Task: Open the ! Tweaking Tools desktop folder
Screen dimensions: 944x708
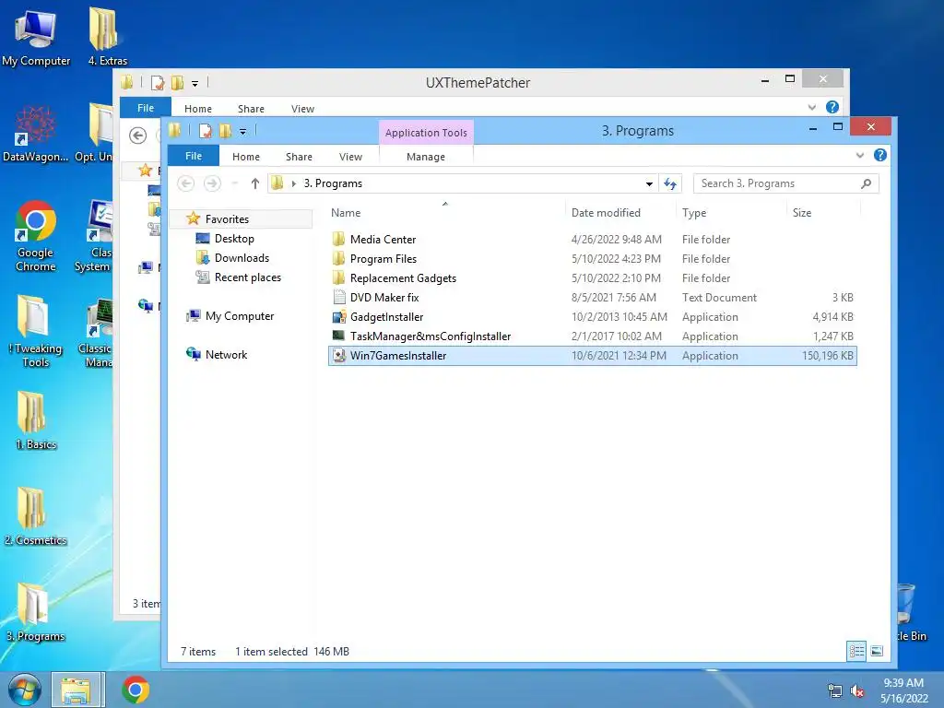Action: (36, 330)
